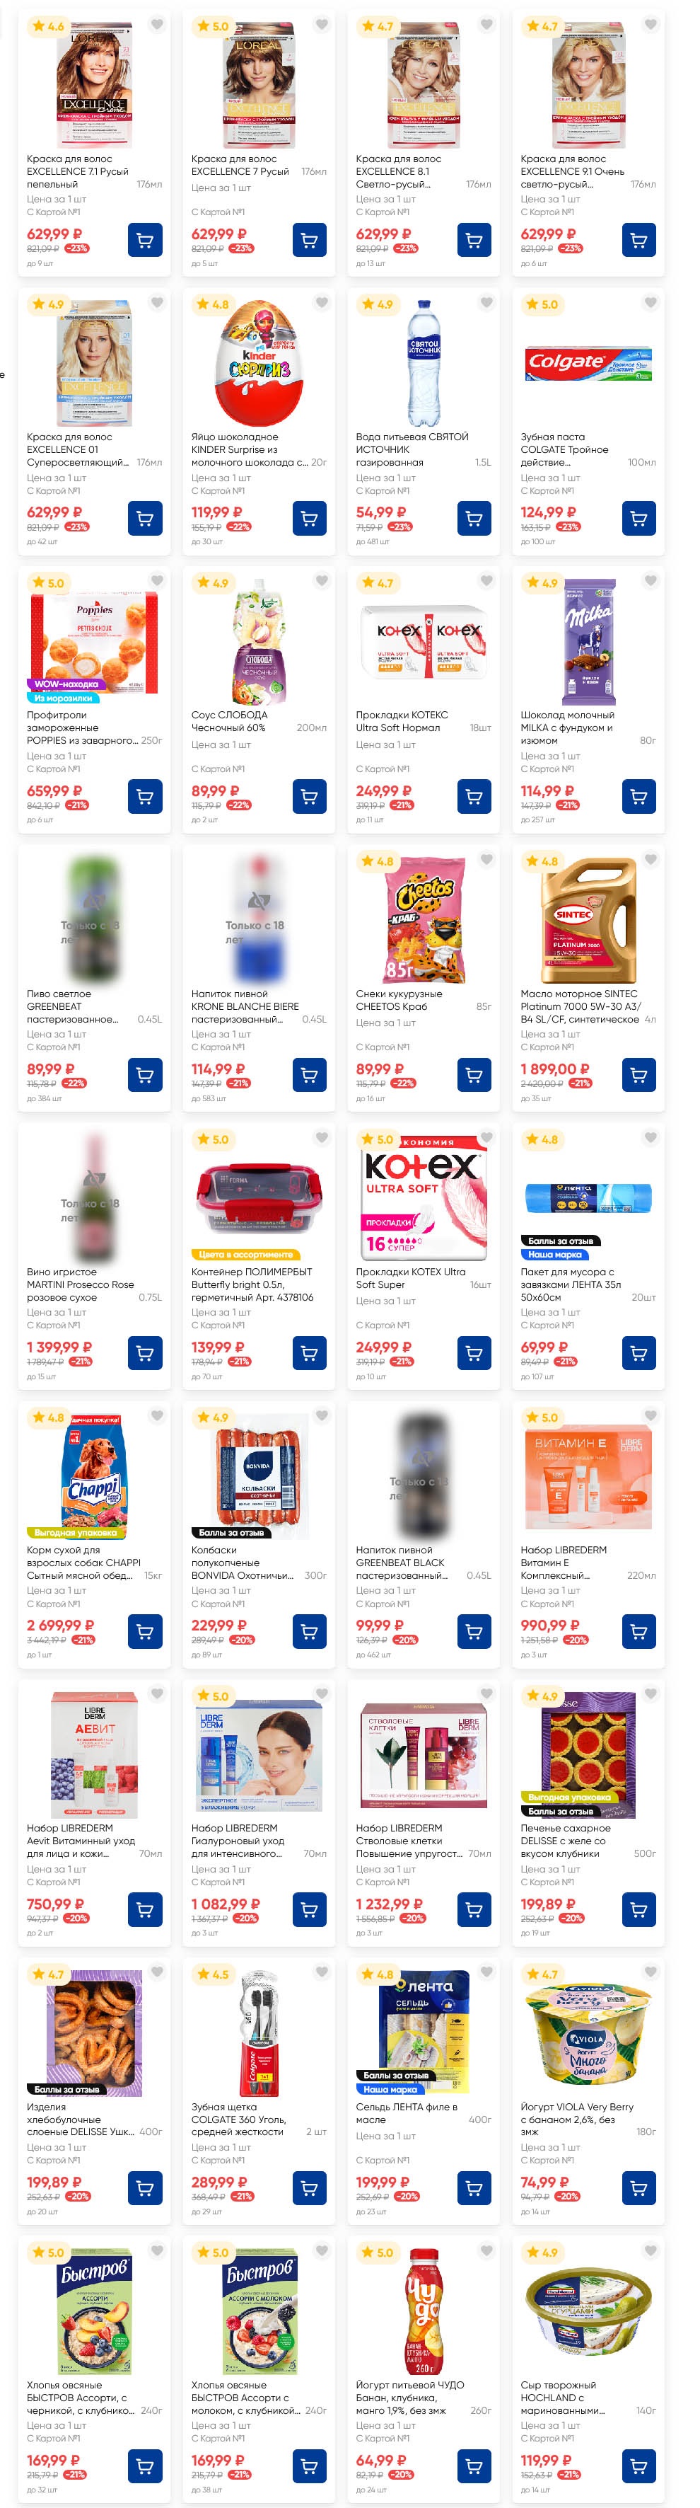The width and height of the screenshot is (700, 2508).
Task: Toggle favorite heart on Слобода sauce
Action: click(322, 581)
